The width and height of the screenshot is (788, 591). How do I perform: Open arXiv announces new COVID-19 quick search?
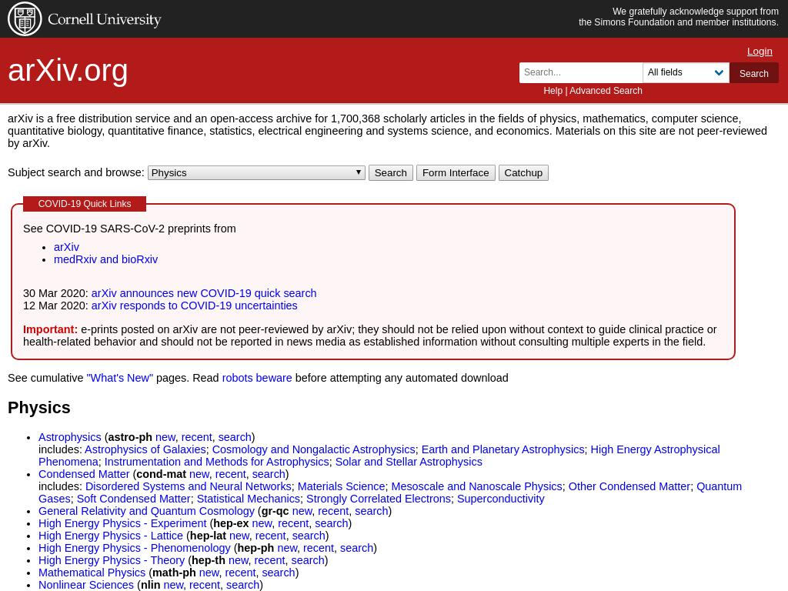[203, 293]
